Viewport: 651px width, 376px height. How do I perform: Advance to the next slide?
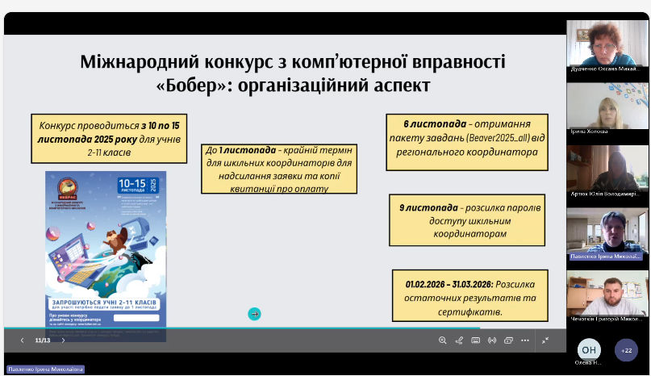[x=63, y=340]
